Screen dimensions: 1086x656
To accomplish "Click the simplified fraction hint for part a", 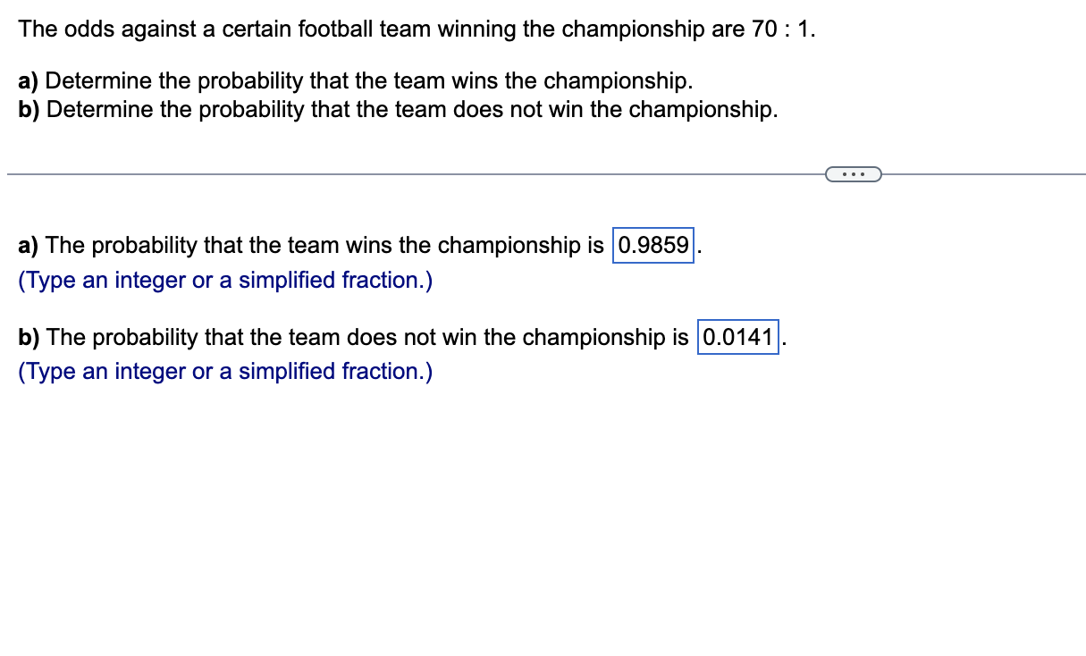I will pyautogui.click(x=223, y=280).
